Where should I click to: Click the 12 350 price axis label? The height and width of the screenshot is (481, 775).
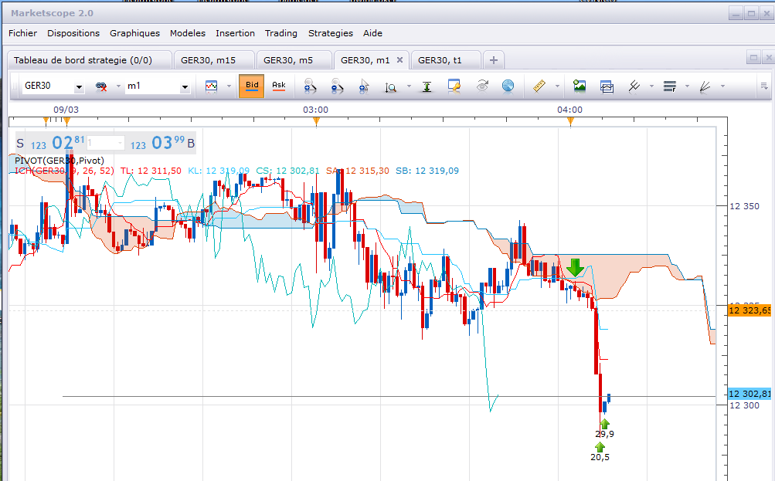click(744, 206)
